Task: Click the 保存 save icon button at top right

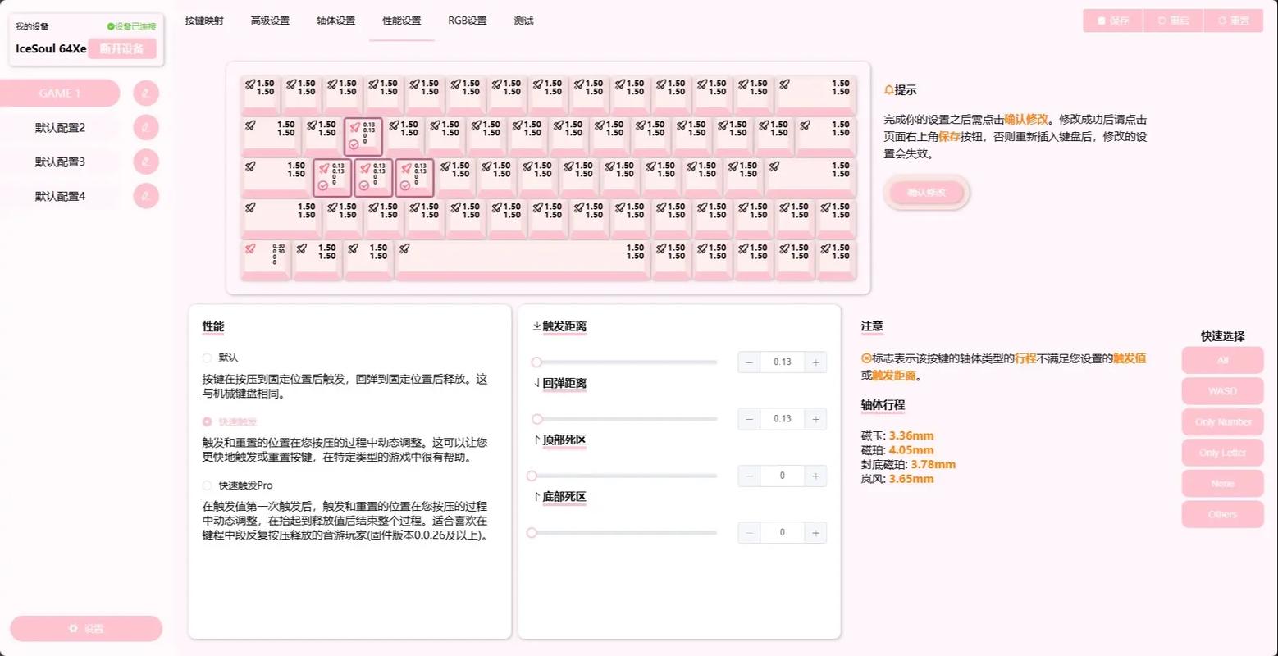Action: [x=1112, y=20]
